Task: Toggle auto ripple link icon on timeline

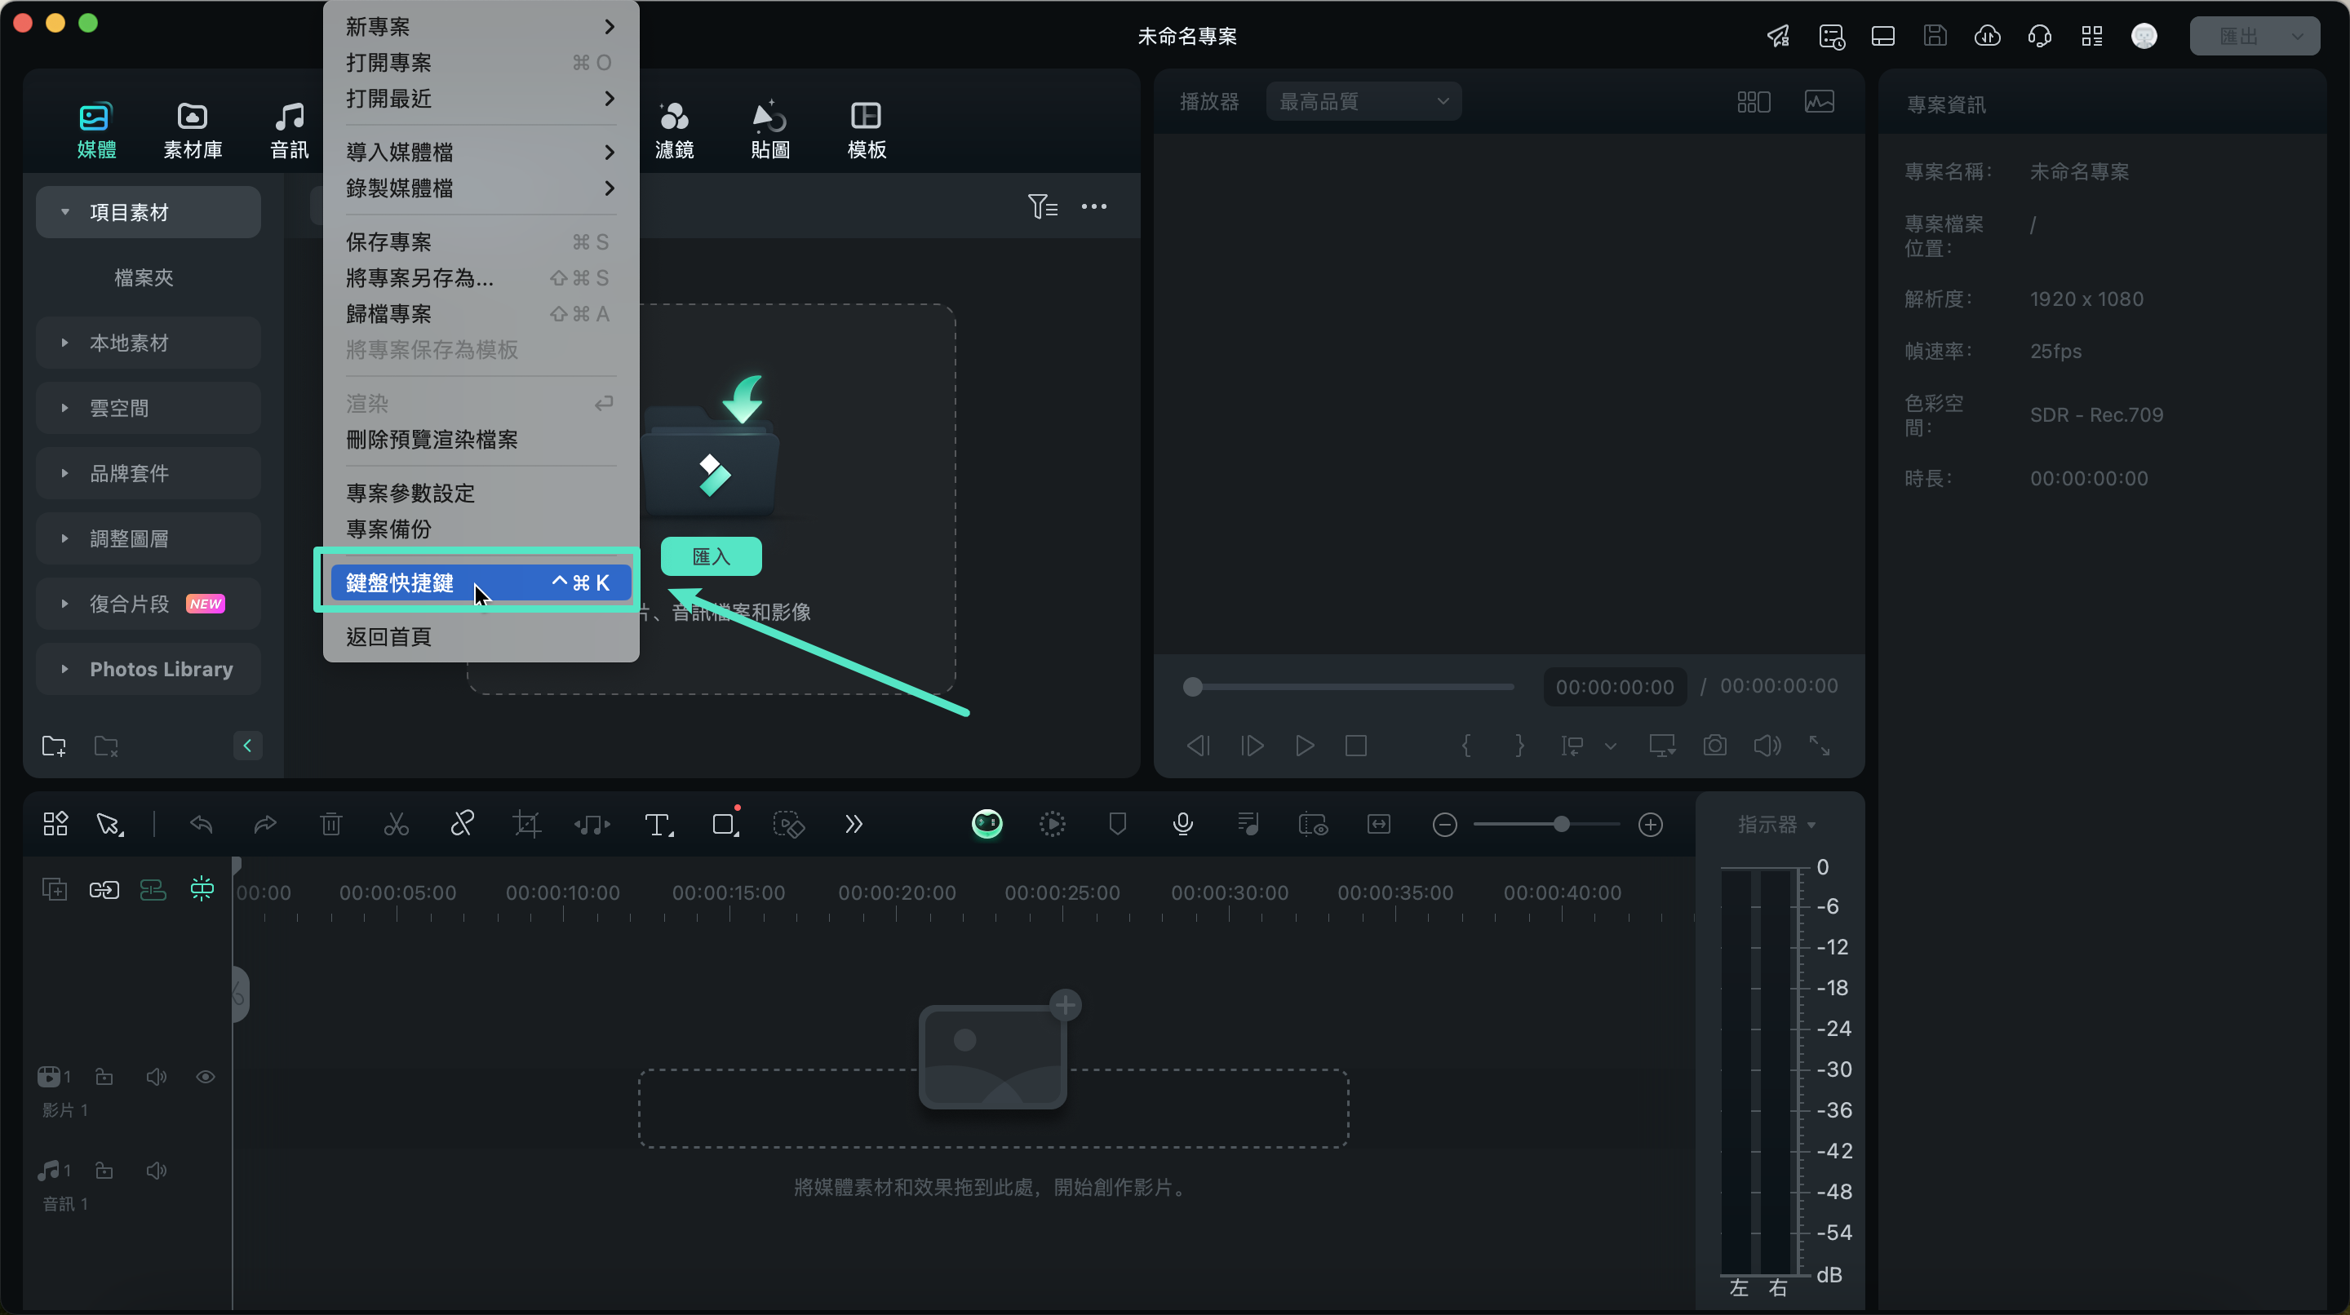Action: pyautogui.click(x=104, y=889)
